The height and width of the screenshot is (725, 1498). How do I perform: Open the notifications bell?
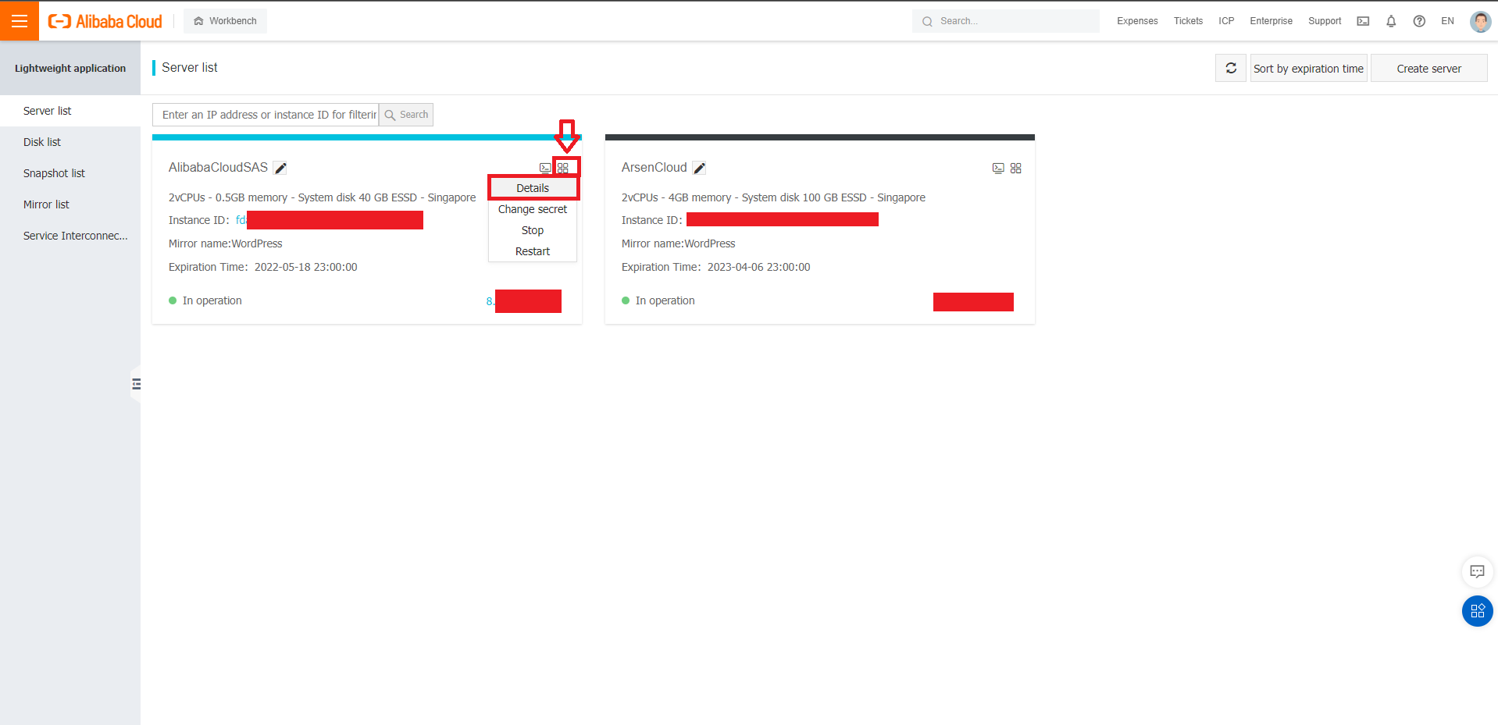[x=1391, y=21]
